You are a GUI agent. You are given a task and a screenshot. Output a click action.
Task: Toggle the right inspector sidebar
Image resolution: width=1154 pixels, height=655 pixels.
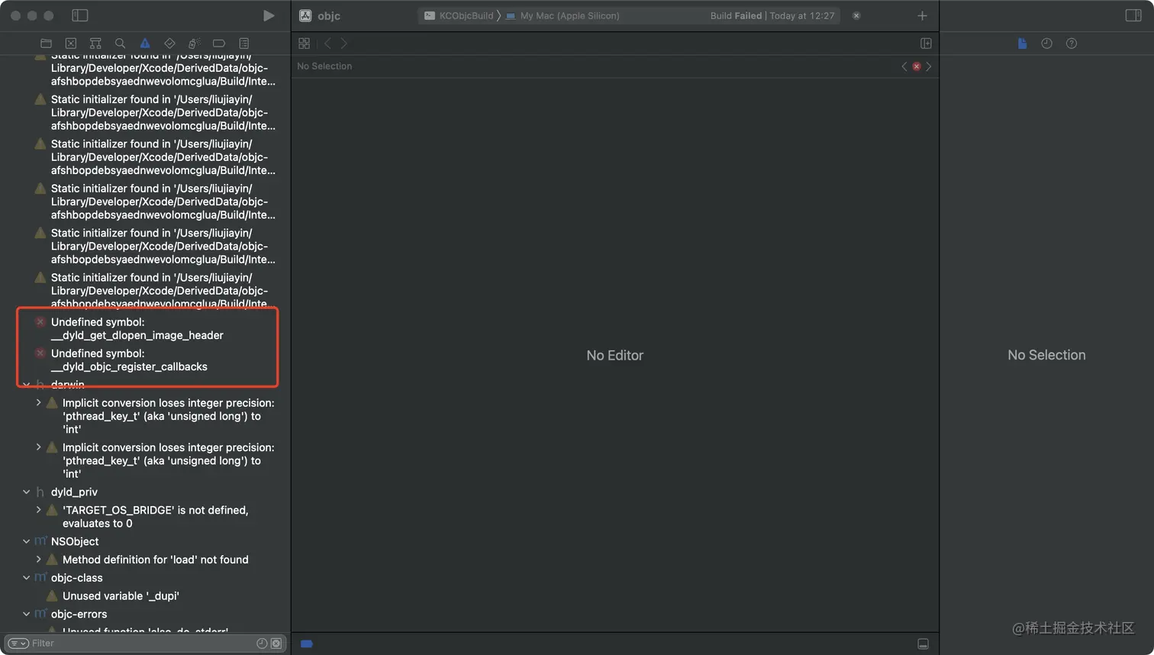pyautogui.click(x=1133, y=15)
